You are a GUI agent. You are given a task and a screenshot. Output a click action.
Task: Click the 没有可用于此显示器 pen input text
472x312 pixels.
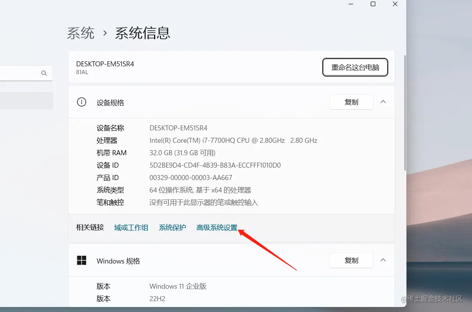[204, 203]
